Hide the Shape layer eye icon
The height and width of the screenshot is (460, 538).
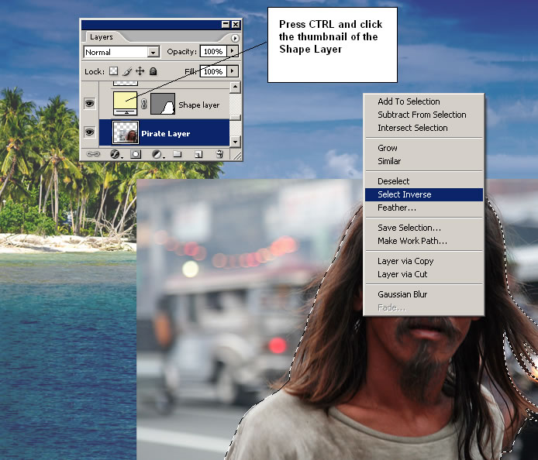click(x=90, y=103)
